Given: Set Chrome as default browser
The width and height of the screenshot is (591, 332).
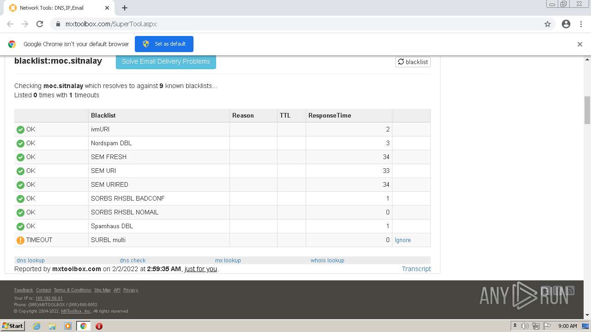Looking at the screenshot, I should pos(164,44).
